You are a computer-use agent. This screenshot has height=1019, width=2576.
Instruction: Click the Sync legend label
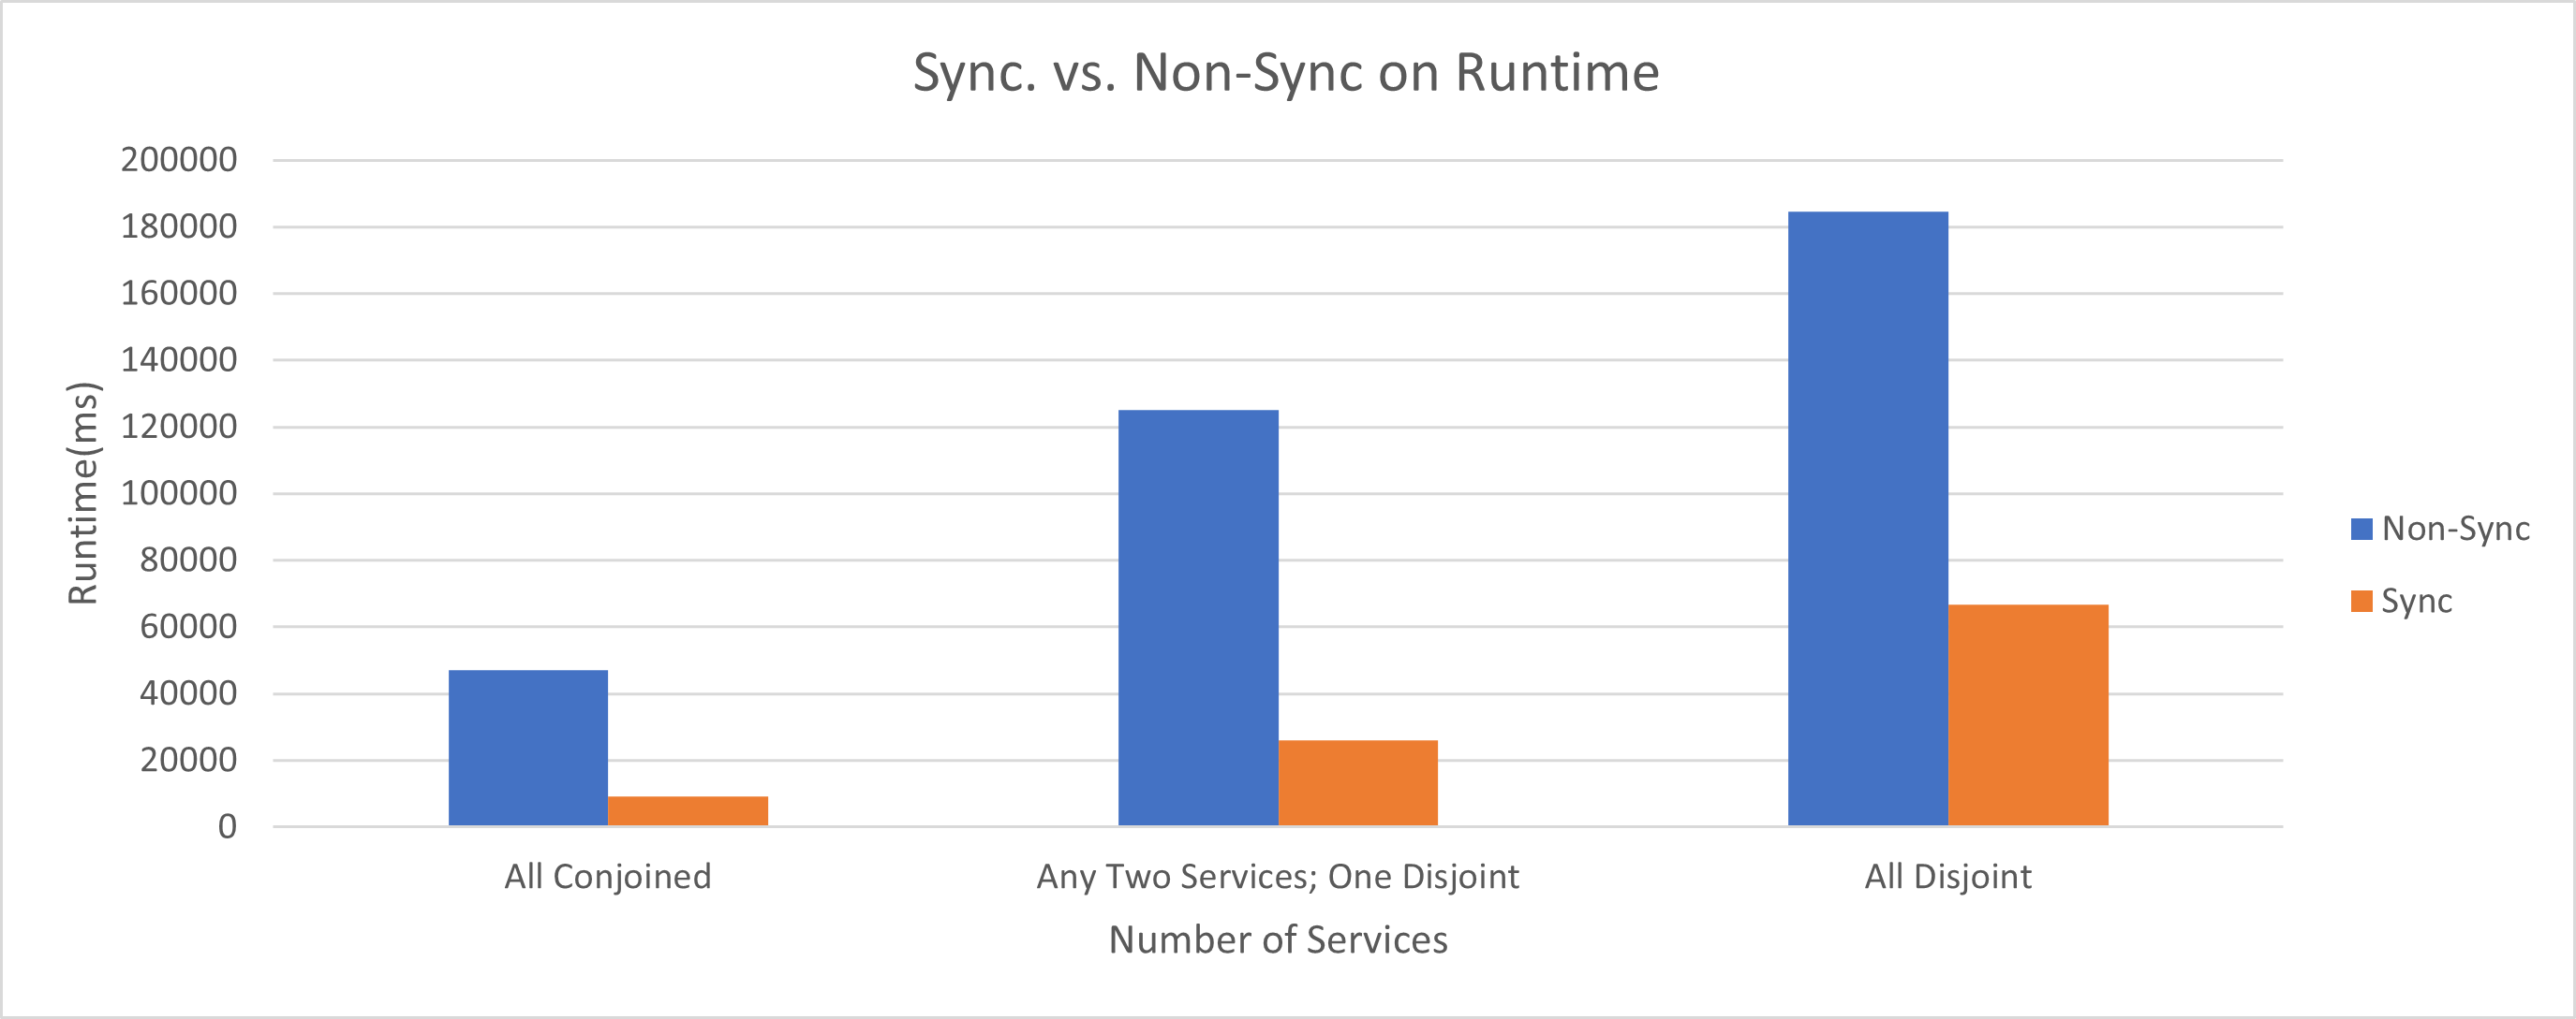tap(2416, 602)
